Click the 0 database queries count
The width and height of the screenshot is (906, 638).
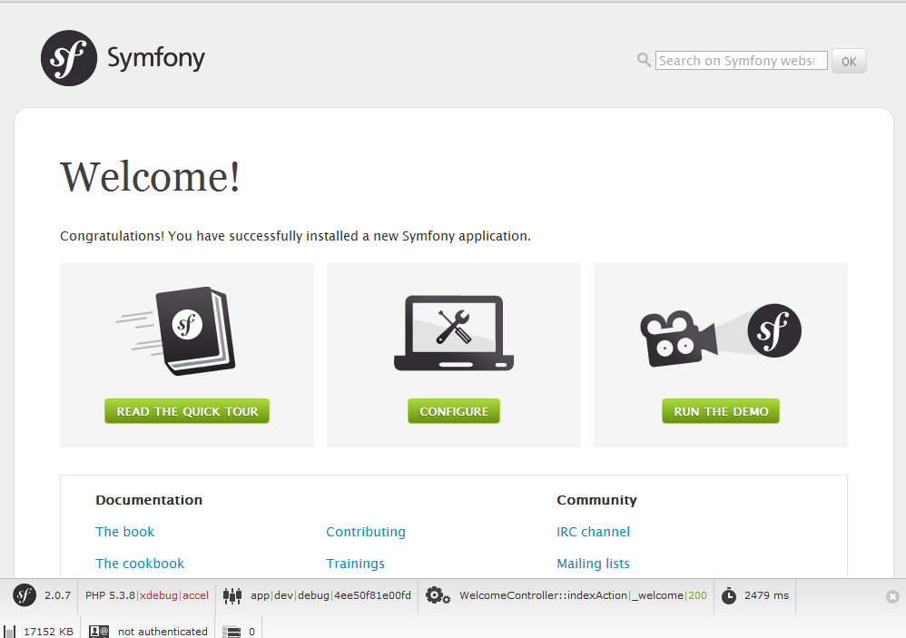(x=252, y=632)
